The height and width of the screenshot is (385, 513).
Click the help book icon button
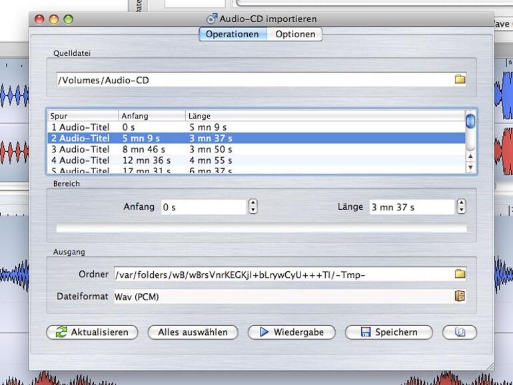coord(459,332)
